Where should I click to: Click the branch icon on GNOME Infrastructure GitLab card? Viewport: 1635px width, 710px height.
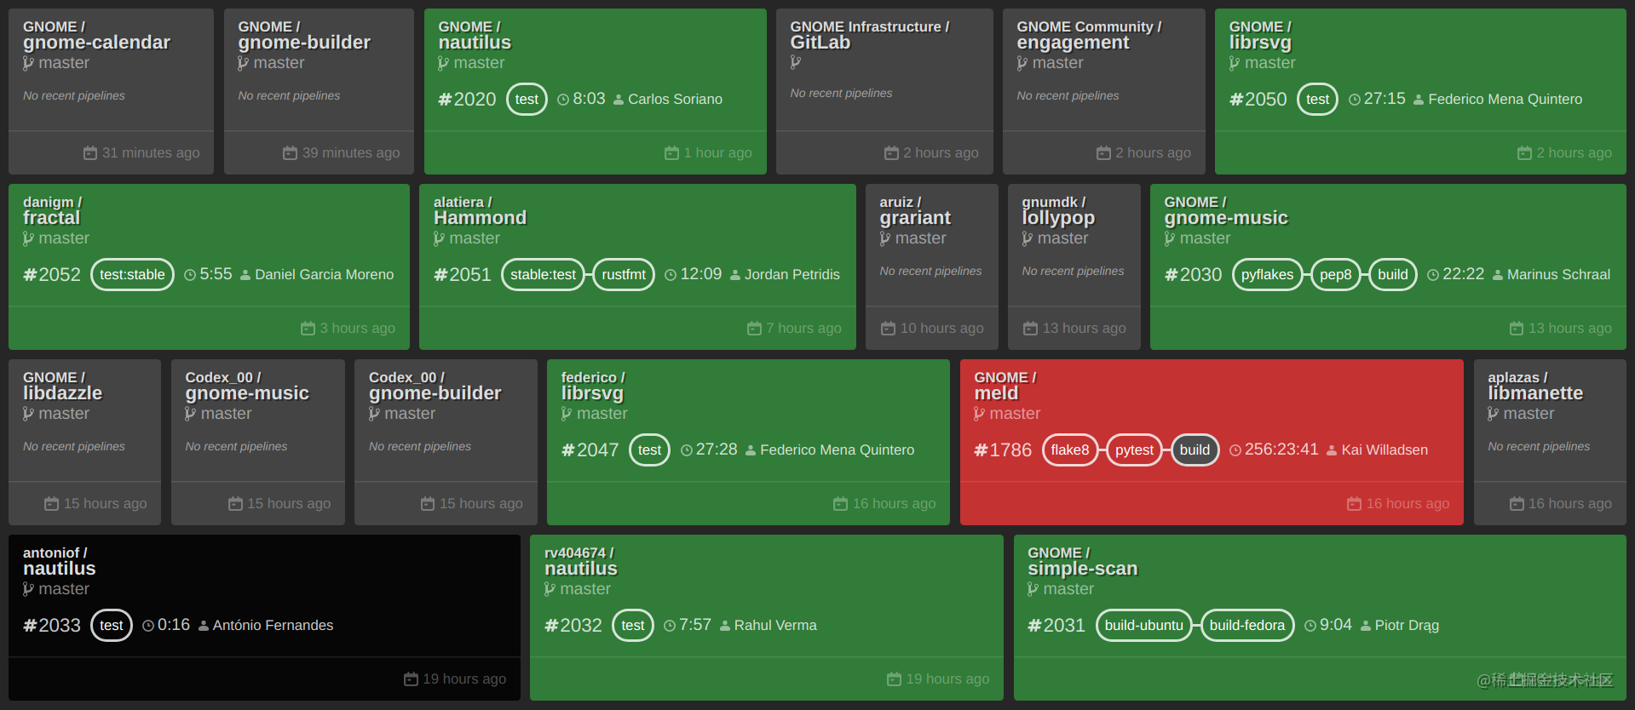pos(796,61)
